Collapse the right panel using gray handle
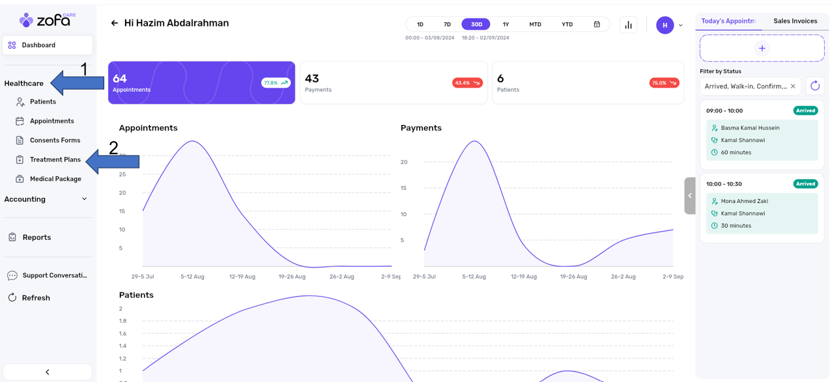 (689, 195)
